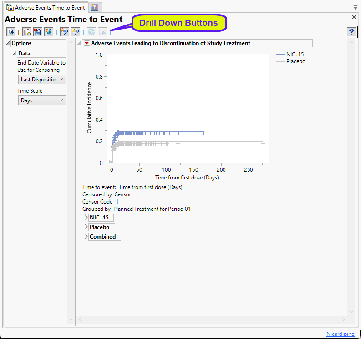Screen dimensions: 361x339
Task: Collapse the Data section disclosure triangle
Action: click(x=15, y=54)
